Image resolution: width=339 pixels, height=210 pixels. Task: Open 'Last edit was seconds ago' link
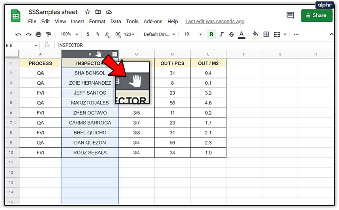(215, 22)
